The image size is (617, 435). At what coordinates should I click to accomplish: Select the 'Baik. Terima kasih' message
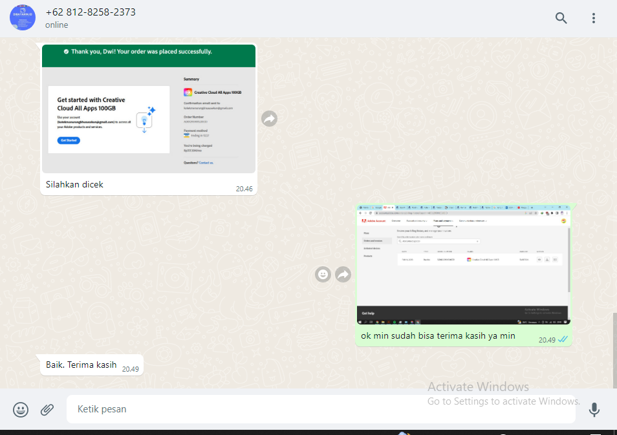[x=81, y=365]
